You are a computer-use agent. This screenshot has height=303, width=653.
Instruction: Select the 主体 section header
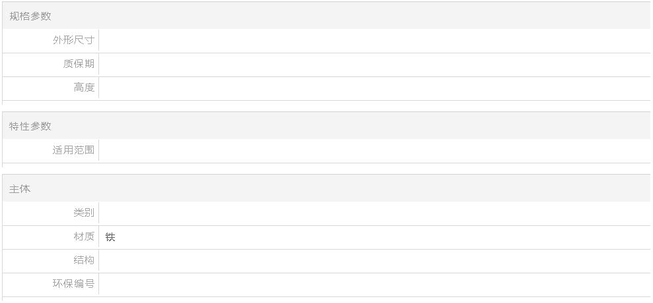(x=326, y=188)
